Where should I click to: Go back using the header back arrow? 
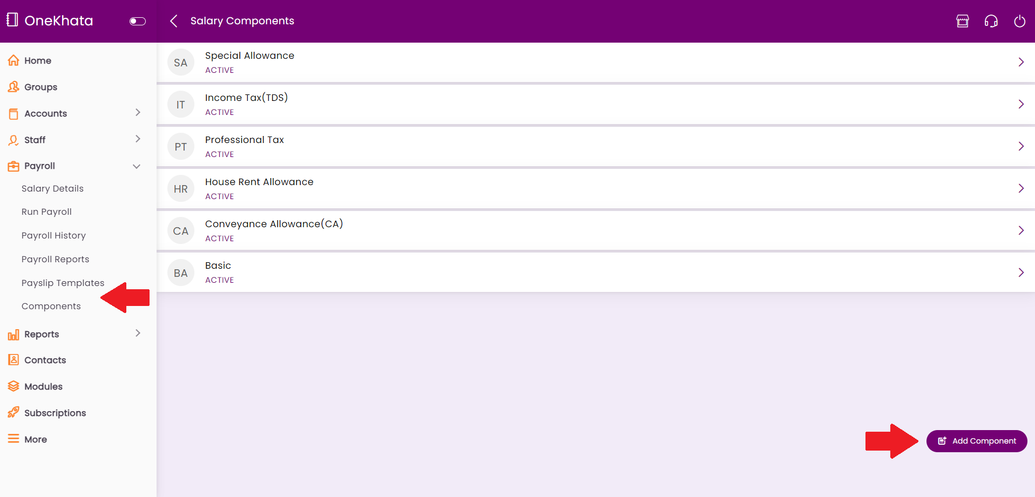click(173, 21)
